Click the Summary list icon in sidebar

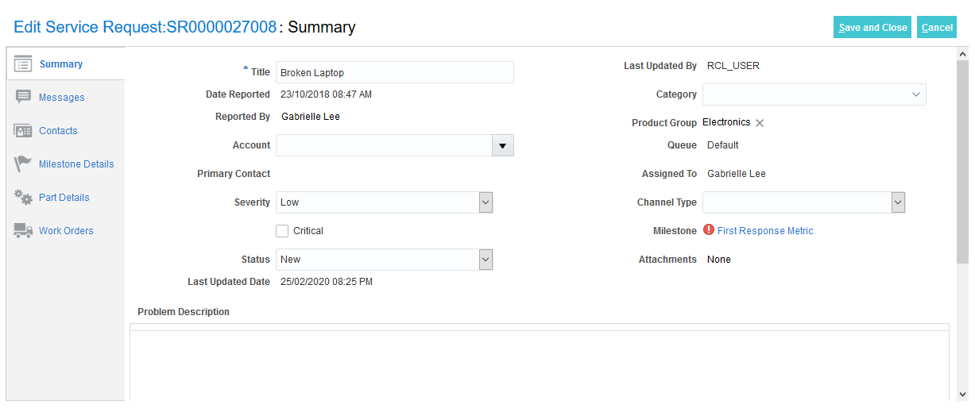tap(23, 64)
